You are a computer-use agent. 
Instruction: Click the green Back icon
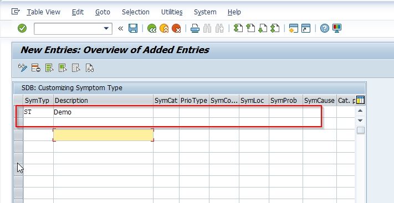151,28
